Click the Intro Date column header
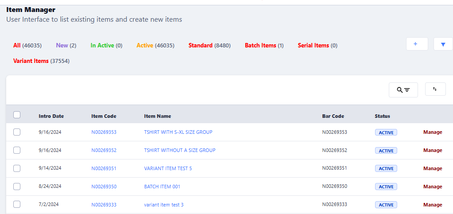Image resolution: width=453 pixels, height=214 pixels. point(51,116)
